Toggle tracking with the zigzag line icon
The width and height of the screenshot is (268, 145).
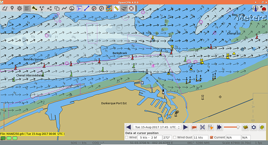[x=64, y=8]
